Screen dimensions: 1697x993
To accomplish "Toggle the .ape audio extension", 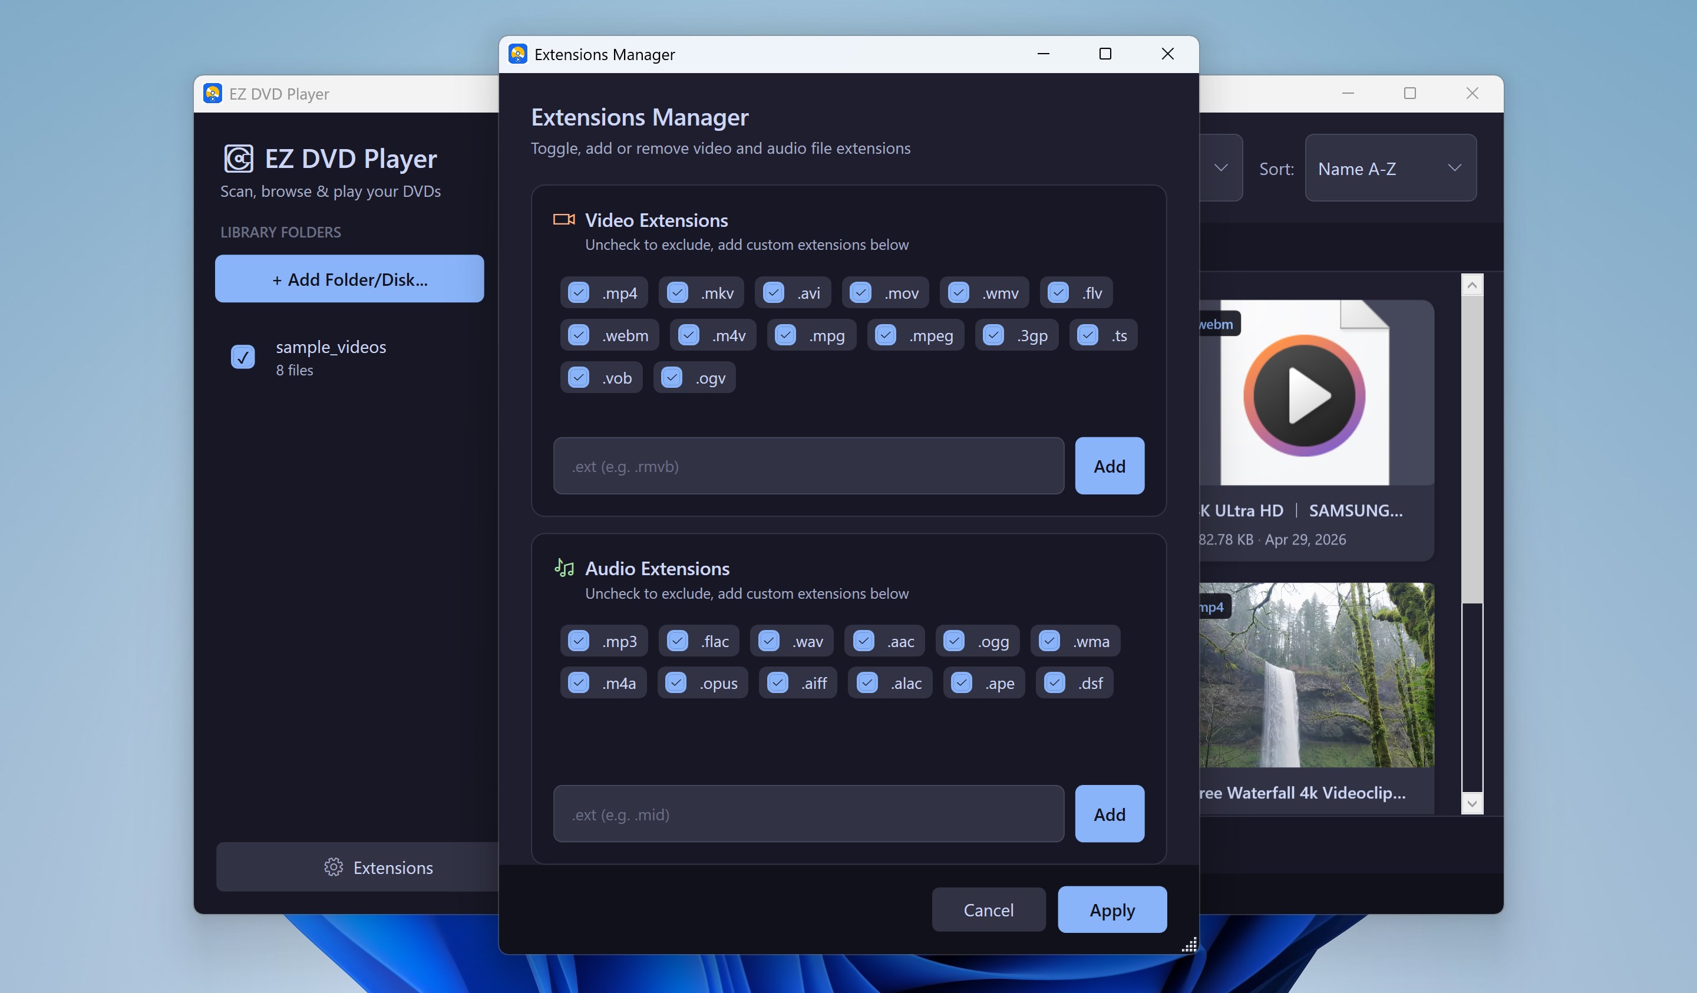I will point(962,682).
